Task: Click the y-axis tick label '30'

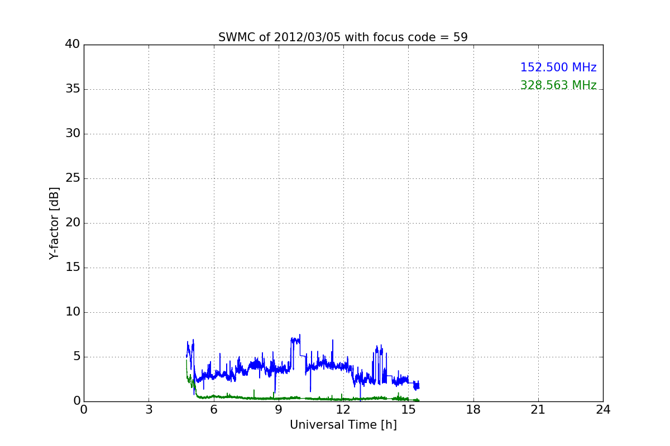Action: point(72,134)
